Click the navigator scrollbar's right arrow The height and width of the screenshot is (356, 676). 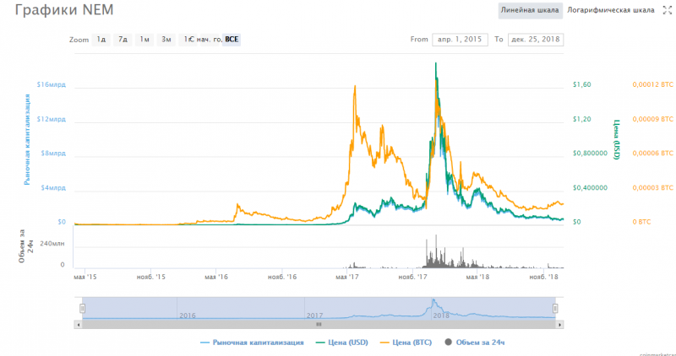[x=559, y=325]
